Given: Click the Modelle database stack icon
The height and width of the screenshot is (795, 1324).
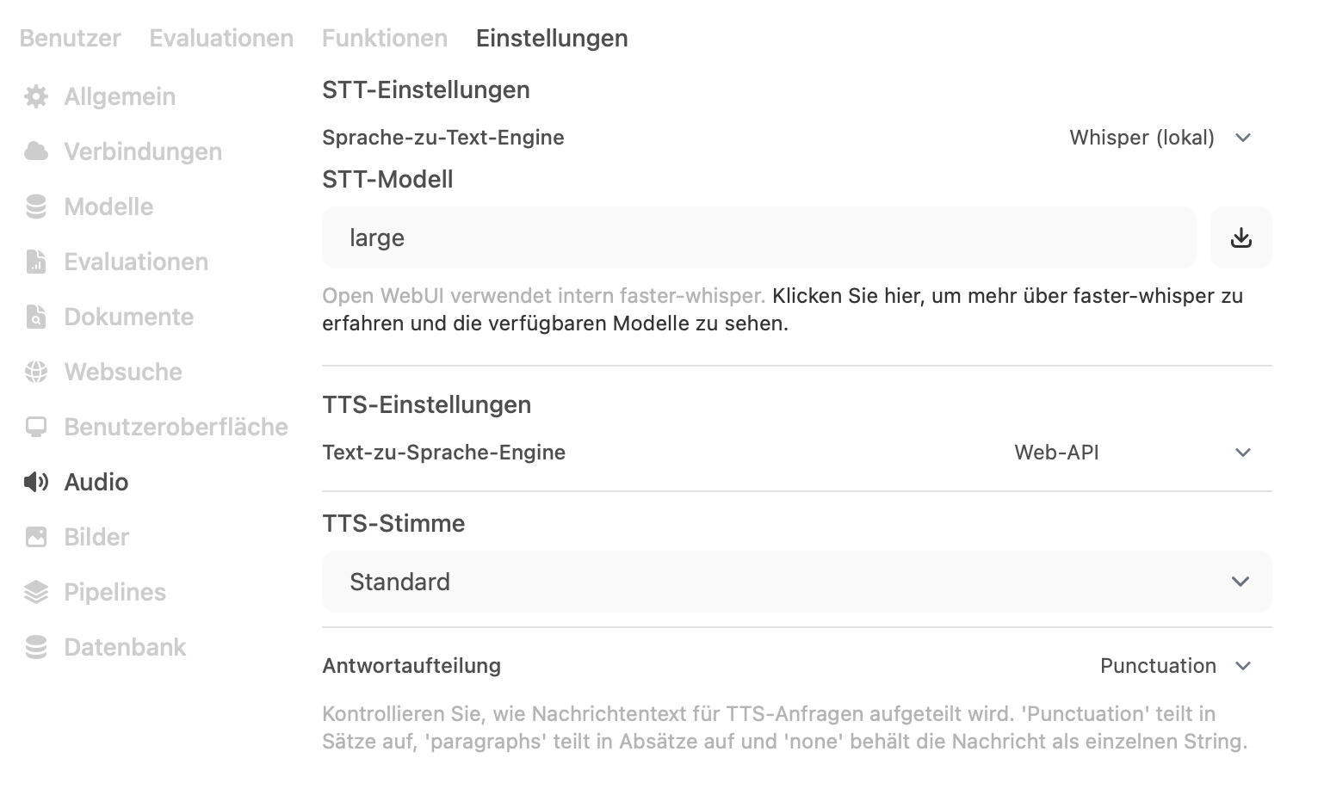Looking at the screenshot, I should click(x=36, y=206).
